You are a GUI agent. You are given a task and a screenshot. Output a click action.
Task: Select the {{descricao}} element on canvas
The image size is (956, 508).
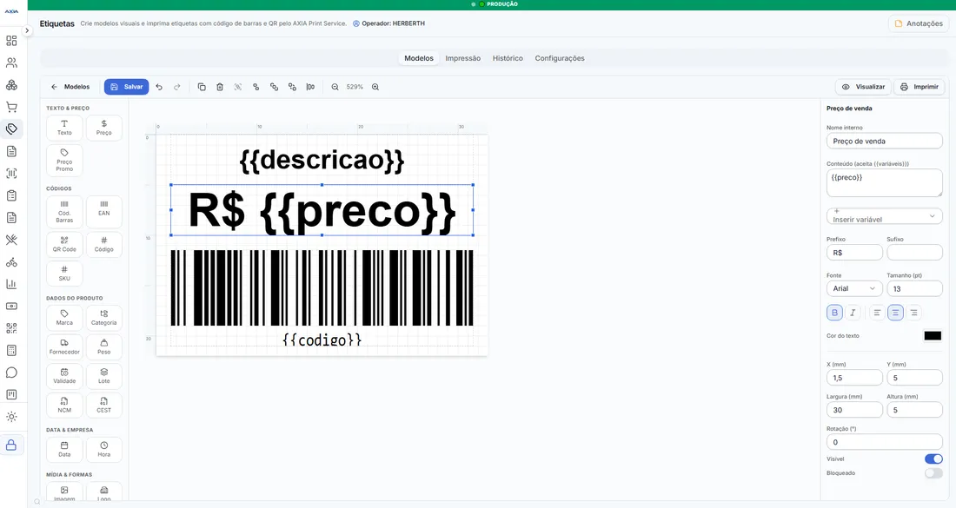click(x=322, y=161)
